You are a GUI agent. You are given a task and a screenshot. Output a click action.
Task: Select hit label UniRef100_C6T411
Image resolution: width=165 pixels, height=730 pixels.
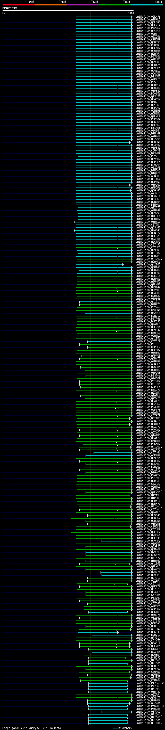148,584
